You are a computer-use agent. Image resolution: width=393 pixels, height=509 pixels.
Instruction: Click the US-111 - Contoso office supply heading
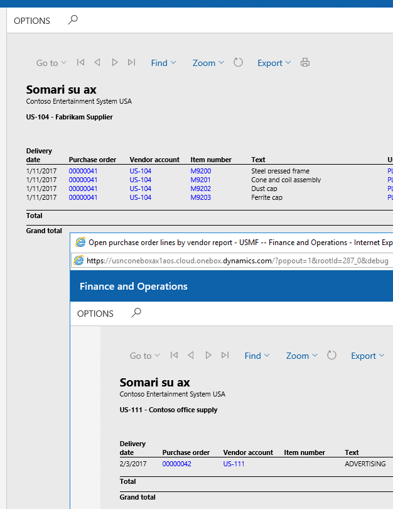(x=168, y=410)
